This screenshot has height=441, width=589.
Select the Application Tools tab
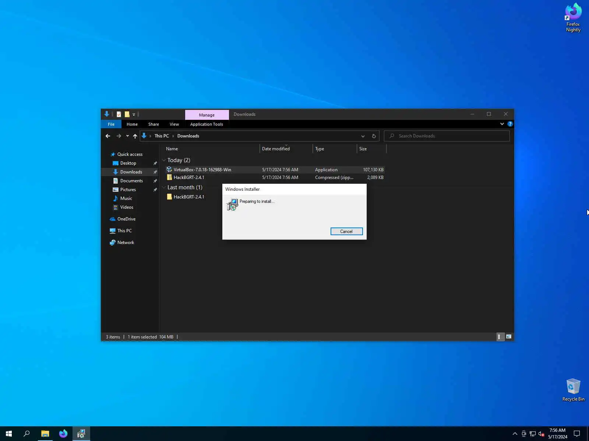click(207, 124)
